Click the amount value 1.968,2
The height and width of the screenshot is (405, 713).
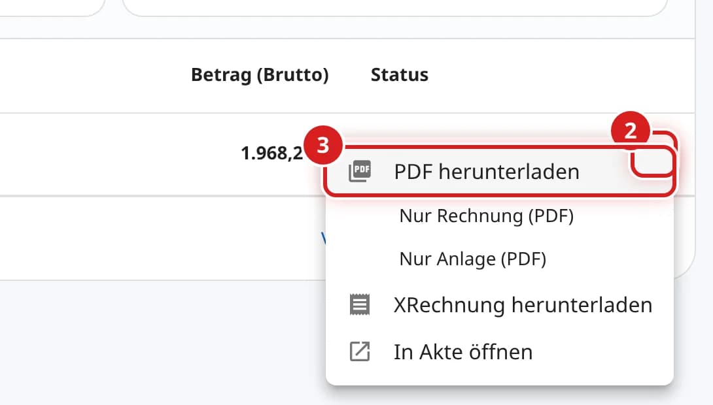tap(271, 154)
